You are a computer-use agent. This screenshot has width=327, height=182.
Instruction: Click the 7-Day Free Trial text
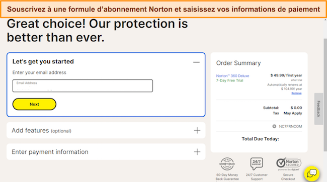point(229,80)
